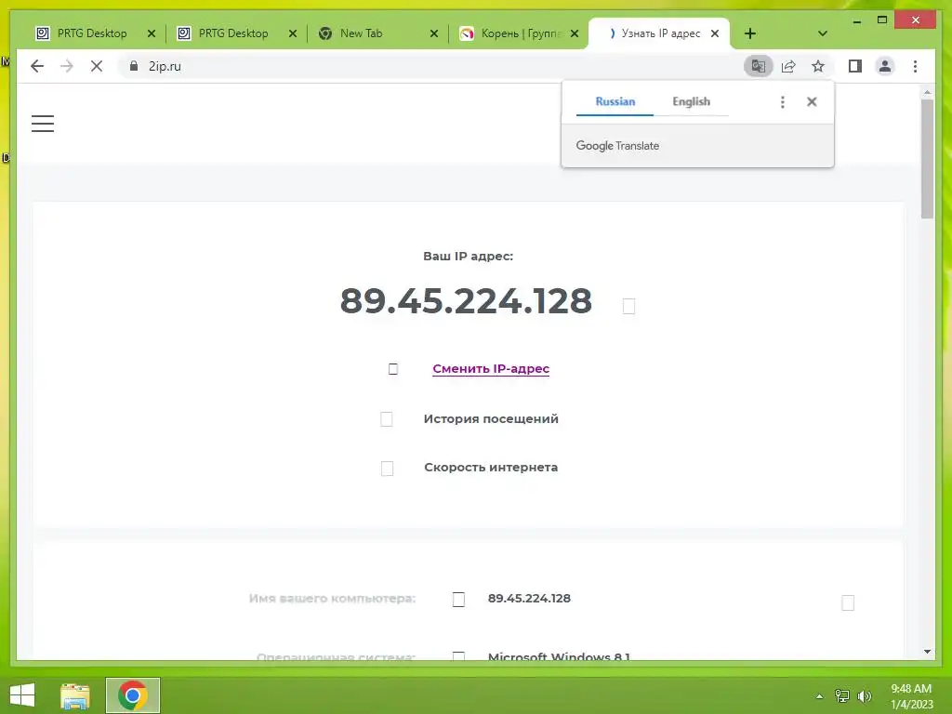The height and width of the screenshot is (714, 952).
Task: Close the first PRTG Desktop tab
Action: point(152,34)
